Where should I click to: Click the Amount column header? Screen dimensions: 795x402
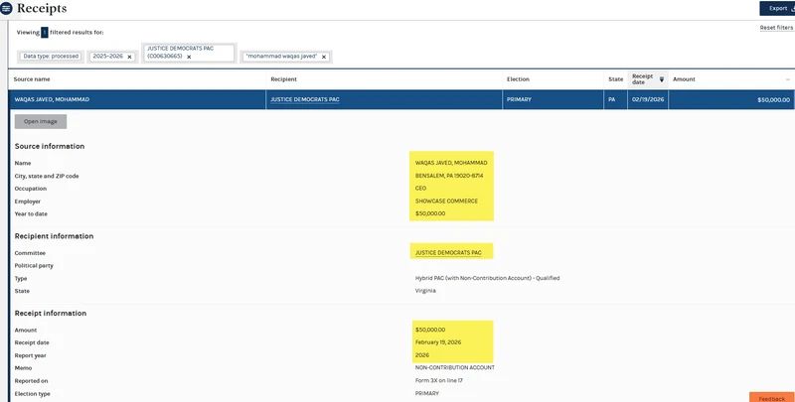tap(684, 79)
